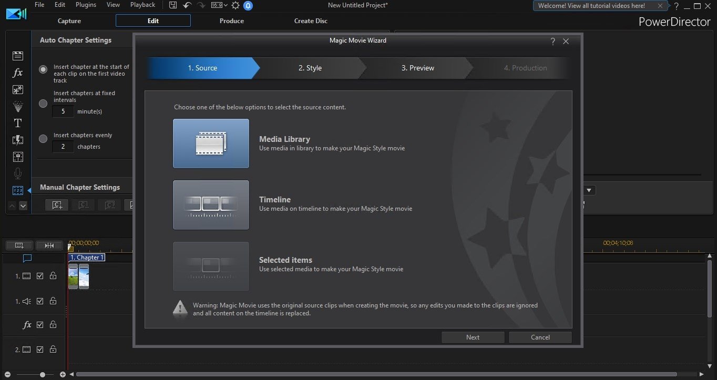Screen dimensions: 717x380
Task: Select the Chapter Room 123 icon
Action: point(18,191)
